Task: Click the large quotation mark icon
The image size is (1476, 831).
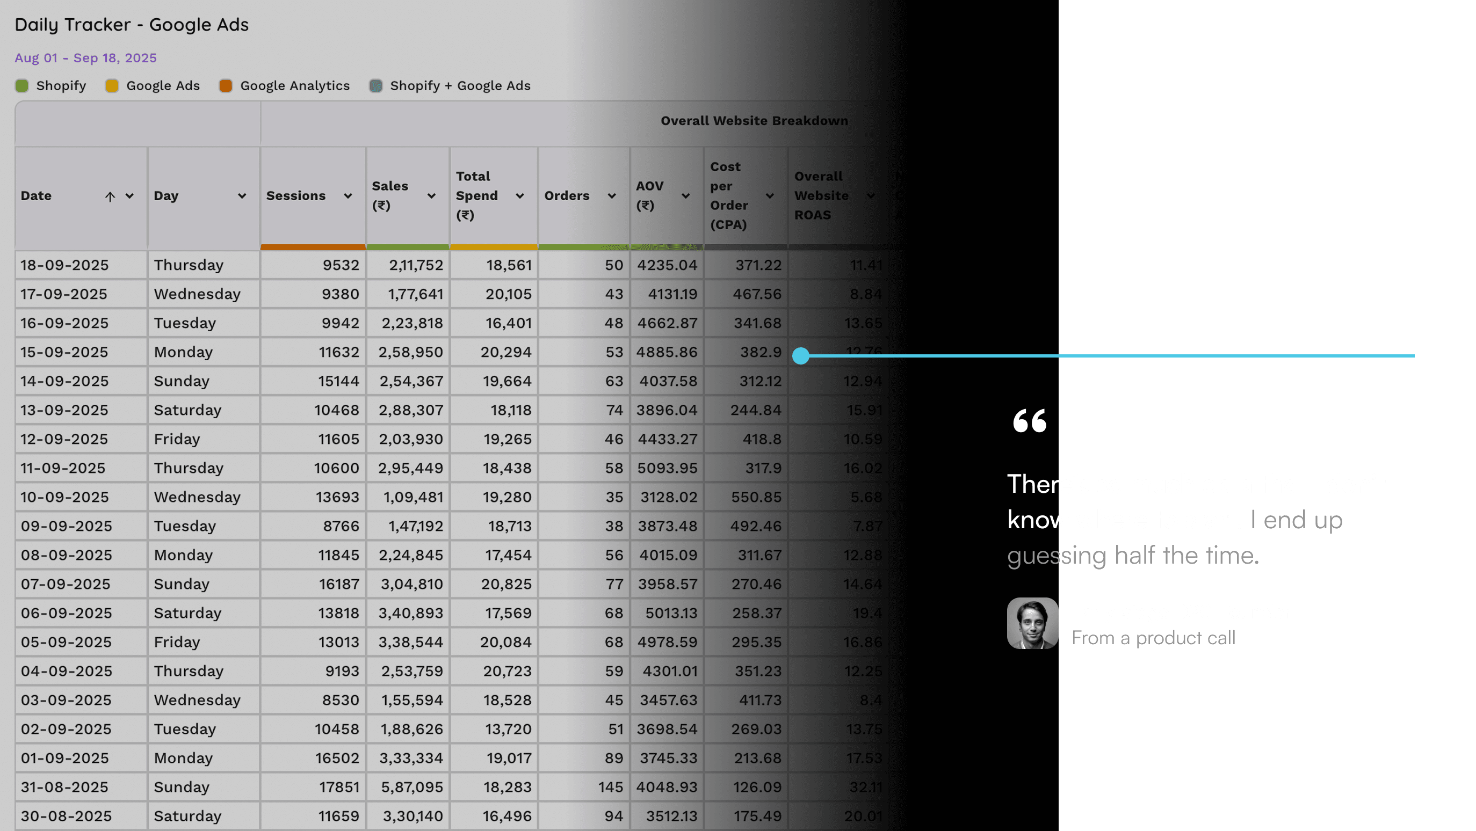Action: click(x=1029, y=421)
